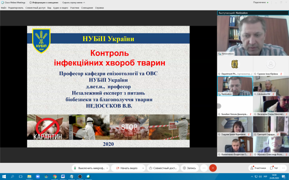Open Windows notification center
Screen dimensions: 289x180
(284, 177)
